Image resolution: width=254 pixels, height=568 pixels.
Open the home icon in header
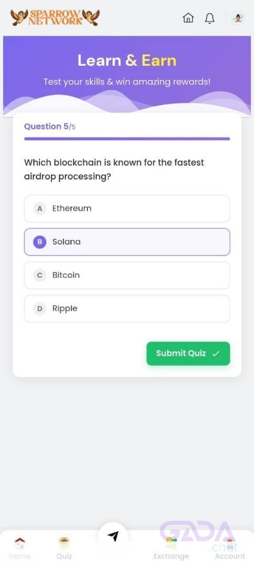click(188, 18)
